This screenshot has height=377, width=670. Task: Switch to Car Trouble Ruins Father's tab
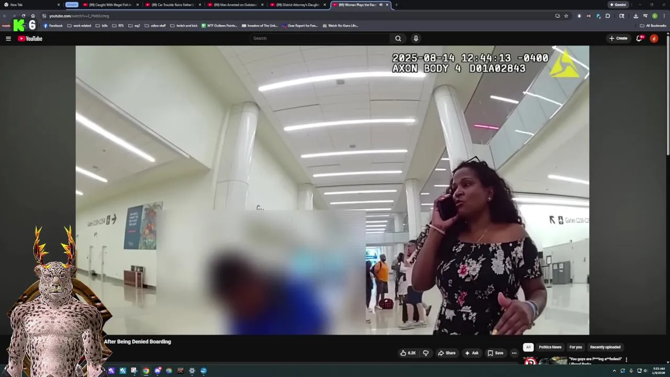tap(173, 5)
